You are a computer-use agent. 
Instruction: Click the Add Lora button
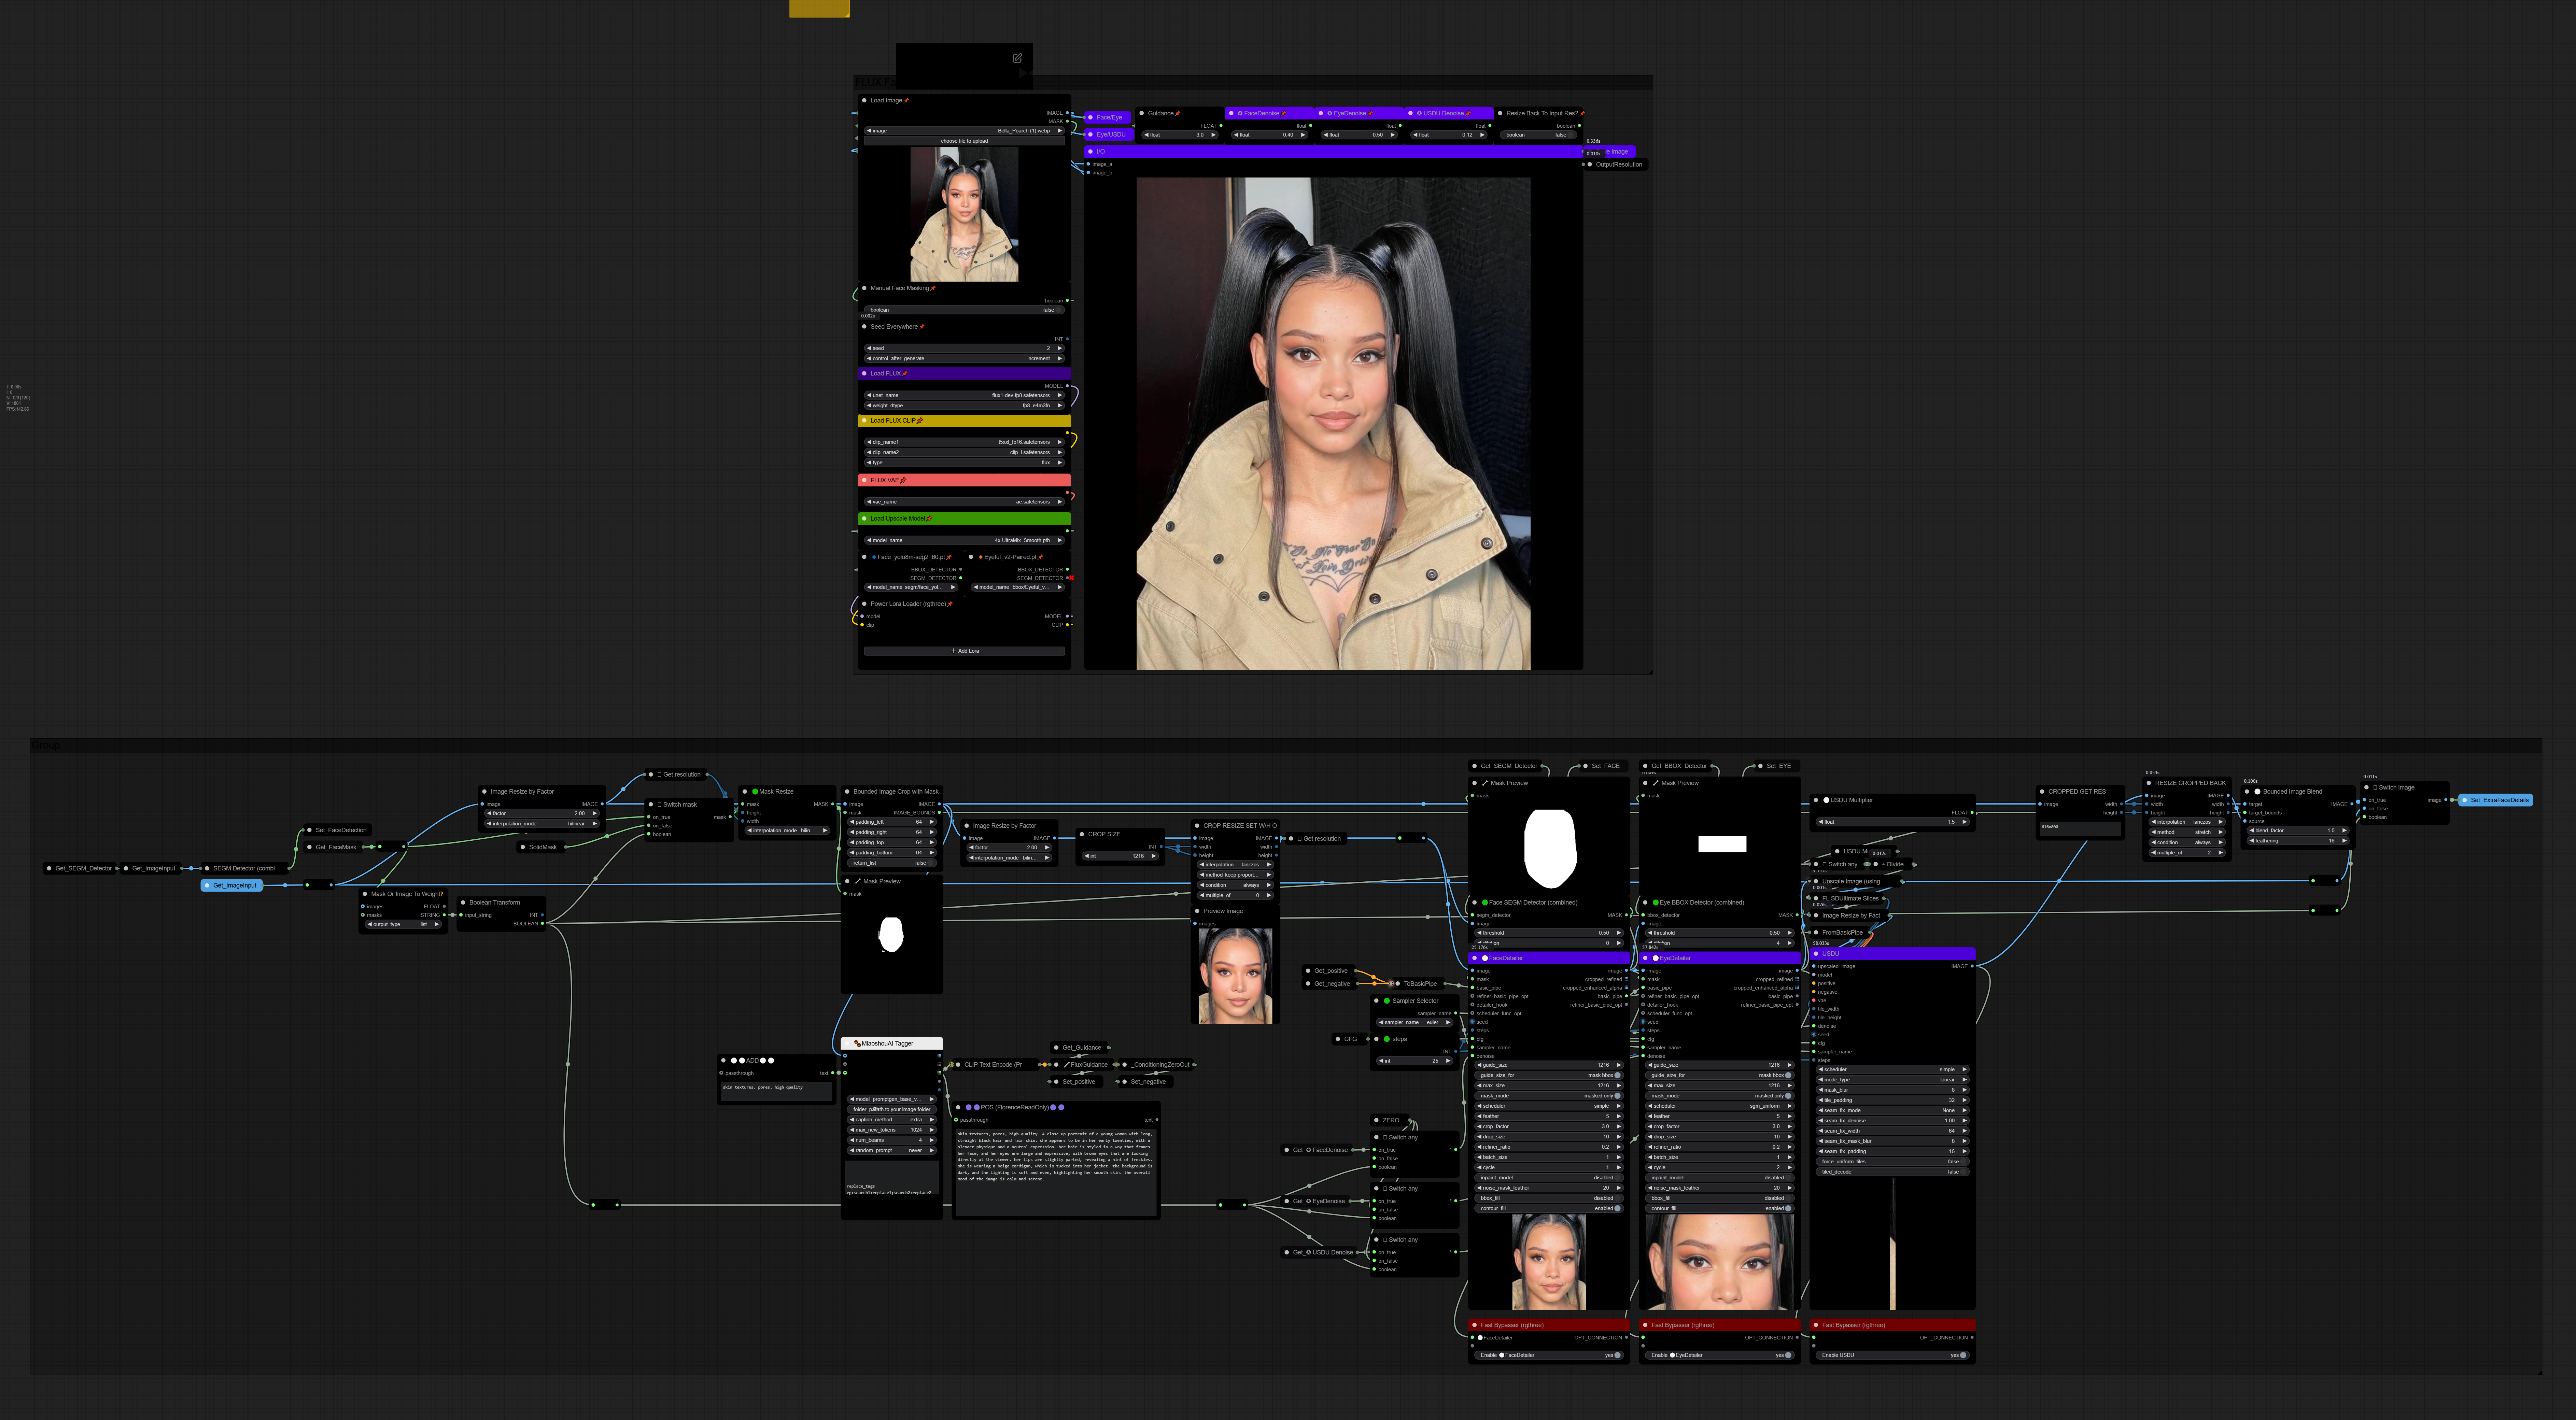[x=964, y=651]
